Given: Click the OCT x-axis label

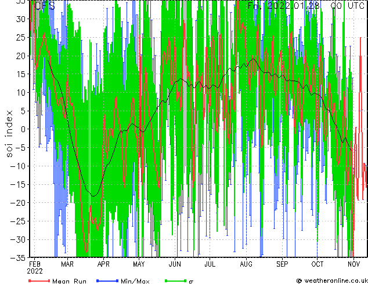Looking at the screenshot, I should [x=318, y=264].
